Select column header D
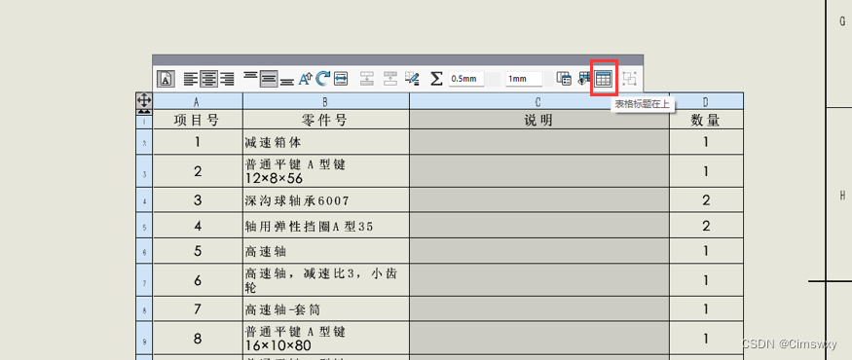This screenshot has height=360, width=852. click(x=706, y=101)
